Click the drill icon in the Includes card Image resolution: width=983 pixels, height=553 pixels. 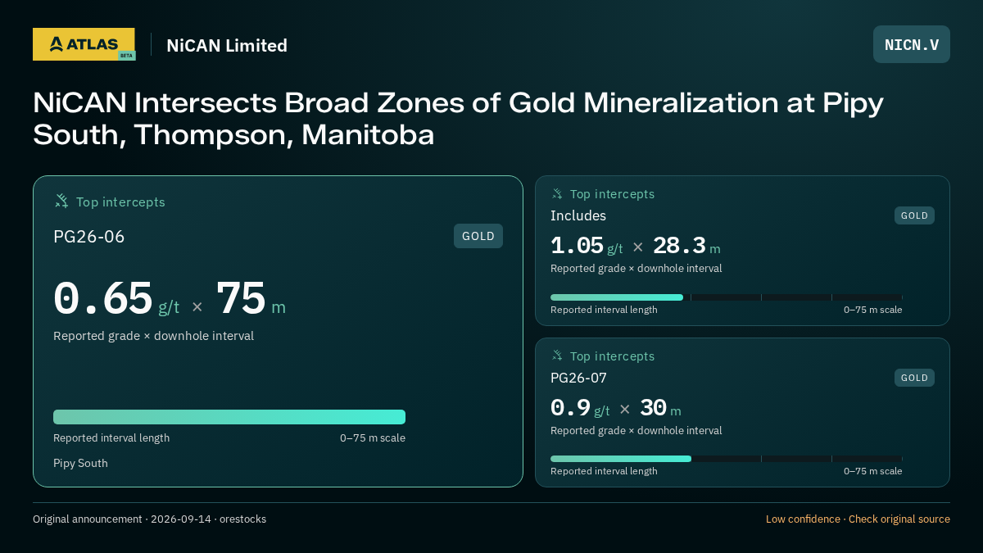(557, 194)
